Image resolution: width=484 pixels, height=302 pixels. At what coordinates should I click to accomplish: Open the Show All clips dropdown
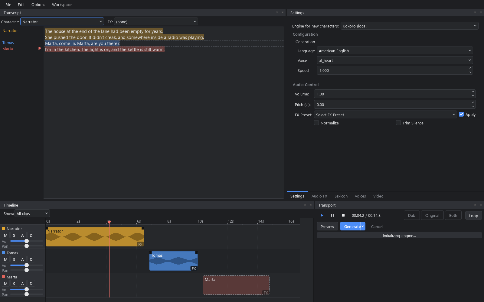coord(32,213)
